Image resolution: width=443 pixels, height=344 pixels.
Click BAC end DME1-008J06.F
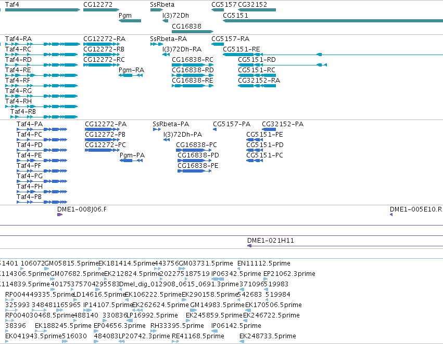[x=60, y=215]
